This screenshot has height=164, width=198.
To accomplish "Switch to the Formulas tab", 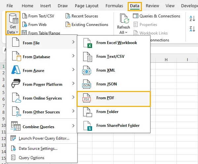I will point(114,6).
